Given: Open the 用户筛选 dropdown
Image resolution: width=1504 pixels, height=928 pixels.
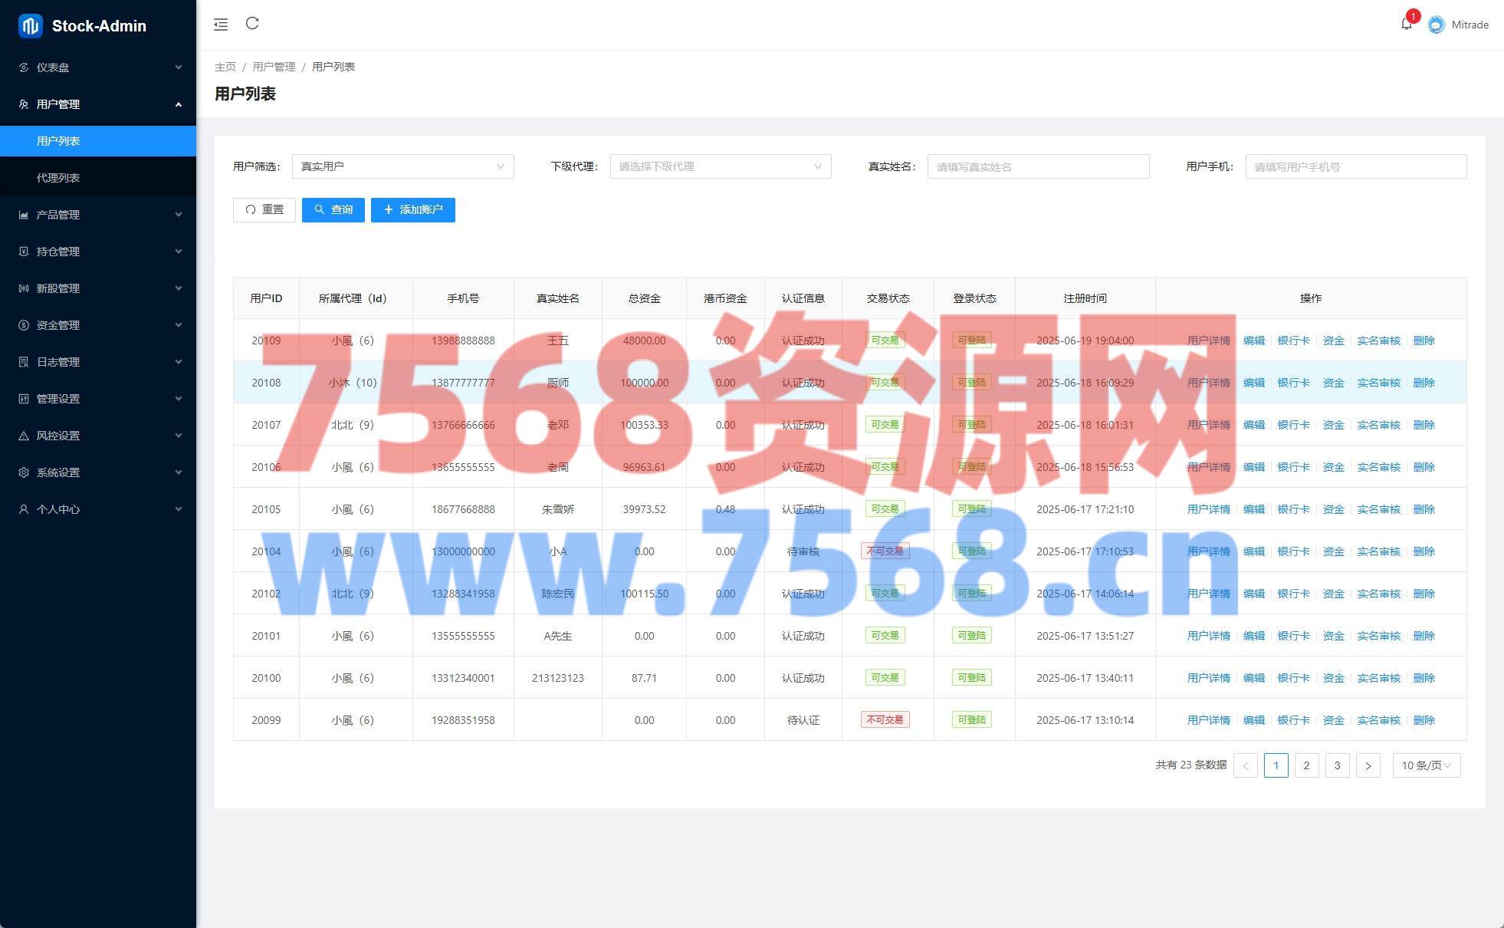Looking at the screenshot, I should pyautogui.click(x=402, y=166).
